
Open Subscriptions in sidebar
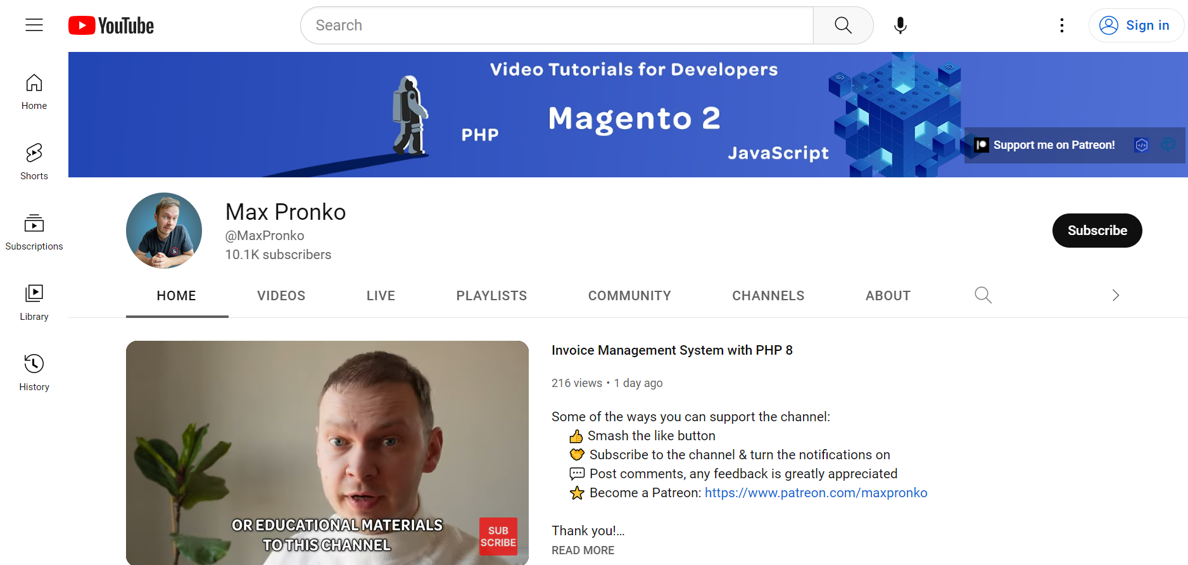[x=34, y=232]
